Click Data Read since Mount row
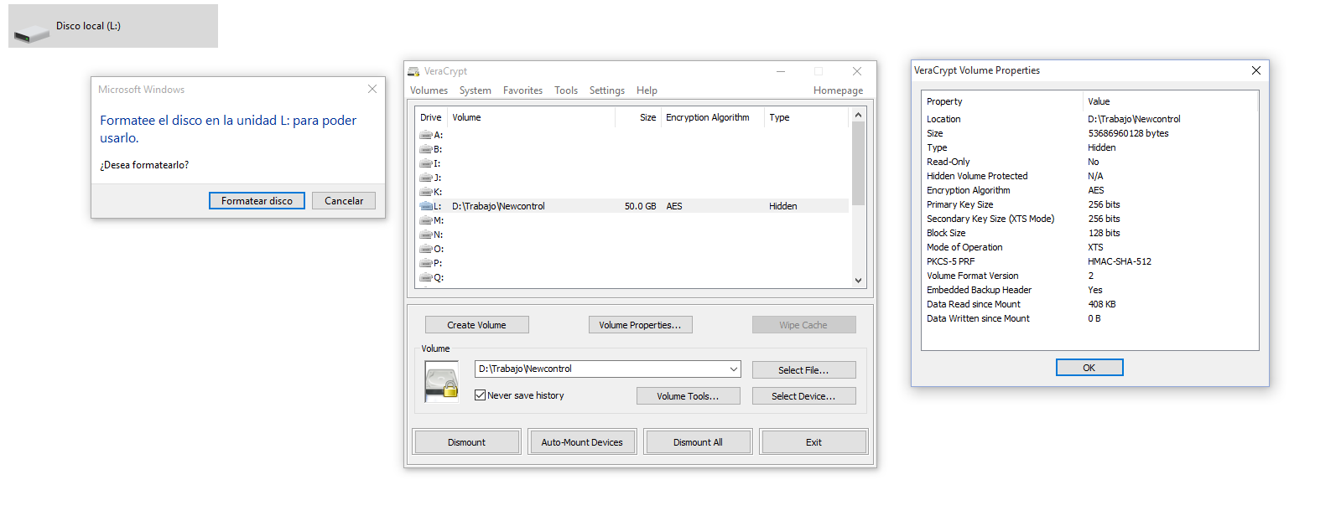The width and height of the screenshot is (1341, 516). tap(1089, 304)
